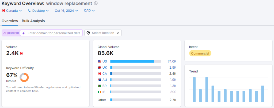Click the Keyword Difficulty donut chart
The width and height of the screenshot is (274, 108).
tap(24, 77)
